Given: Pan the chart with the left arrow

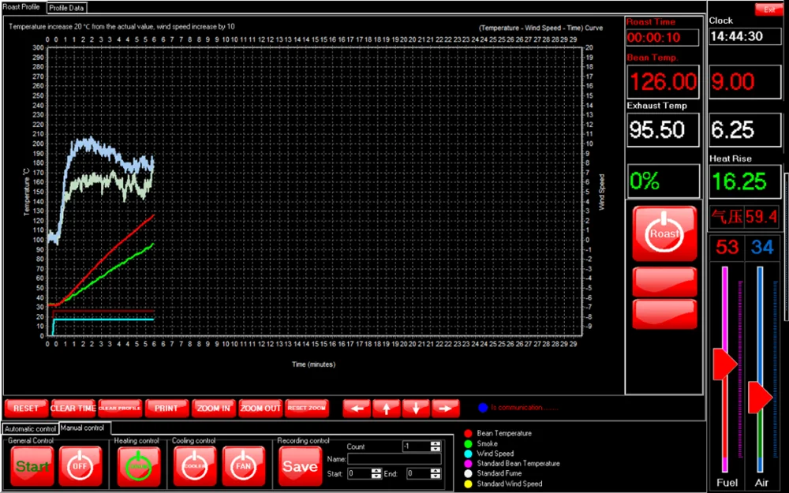Looking at the screenshot, I should pos(356,408).
